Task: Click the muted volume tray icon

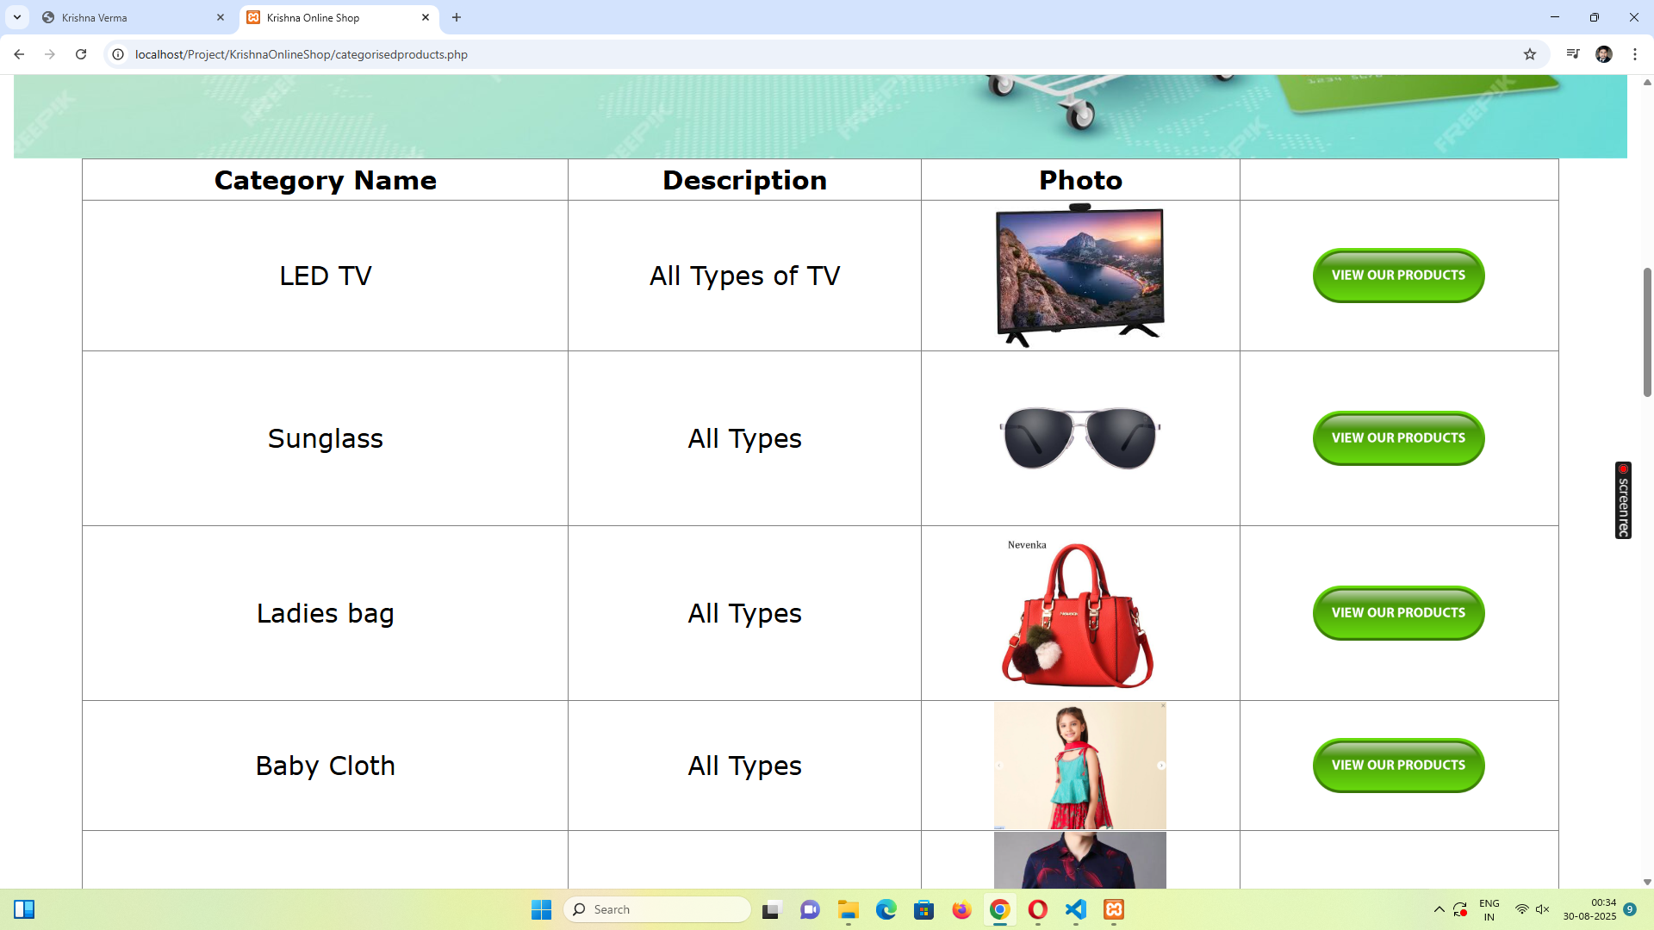Action: pyautogui.click(x=1543, y=909)
